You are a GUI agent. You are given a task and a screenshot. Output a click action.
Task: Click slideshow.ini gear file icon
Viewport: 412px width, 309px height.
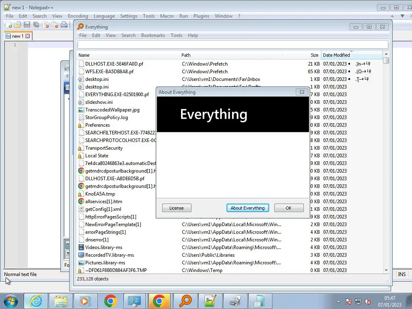[81, 102]
